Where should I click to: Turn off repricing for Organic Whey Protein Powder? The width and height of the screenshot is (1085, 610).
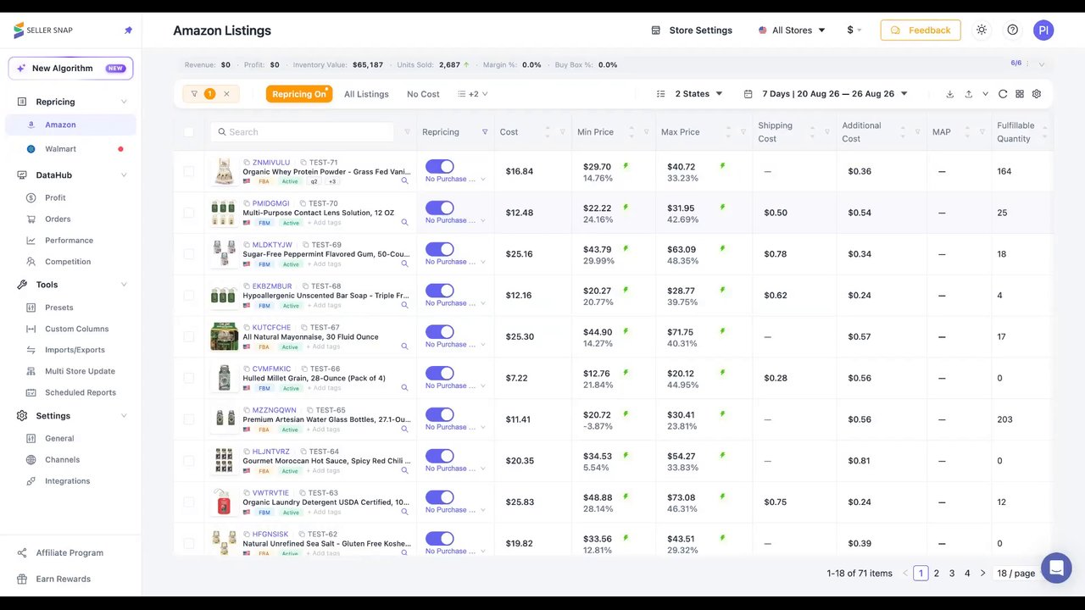tap(439, 167)
